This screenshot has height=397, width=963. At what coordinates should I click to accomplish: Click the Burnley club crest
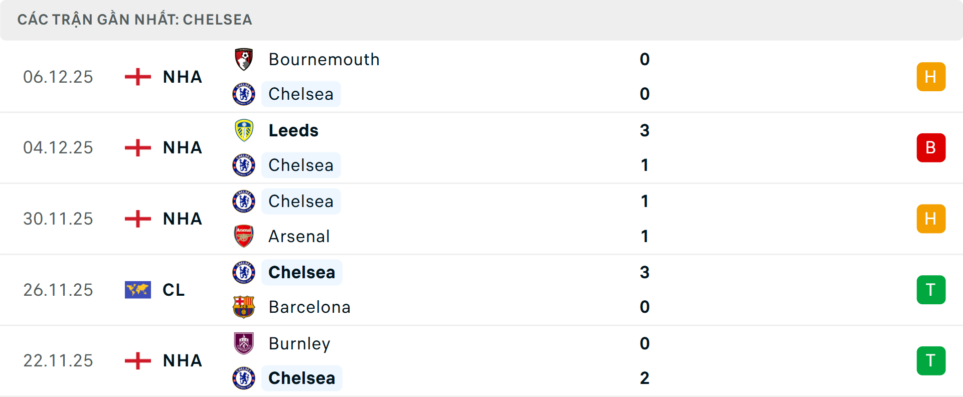(x=244, y=344)
